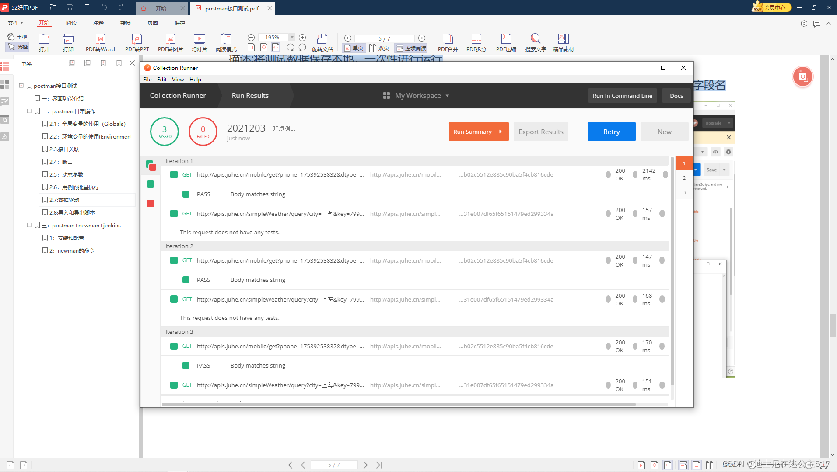Click the Collection Runner results vertical scrollbar
This screenshot has width=837, height=472.
coord(672,271)
